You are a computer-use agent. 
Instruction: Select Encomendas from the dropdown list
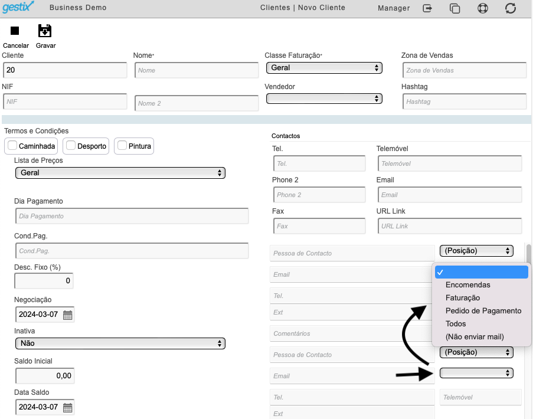click(482, 285)
